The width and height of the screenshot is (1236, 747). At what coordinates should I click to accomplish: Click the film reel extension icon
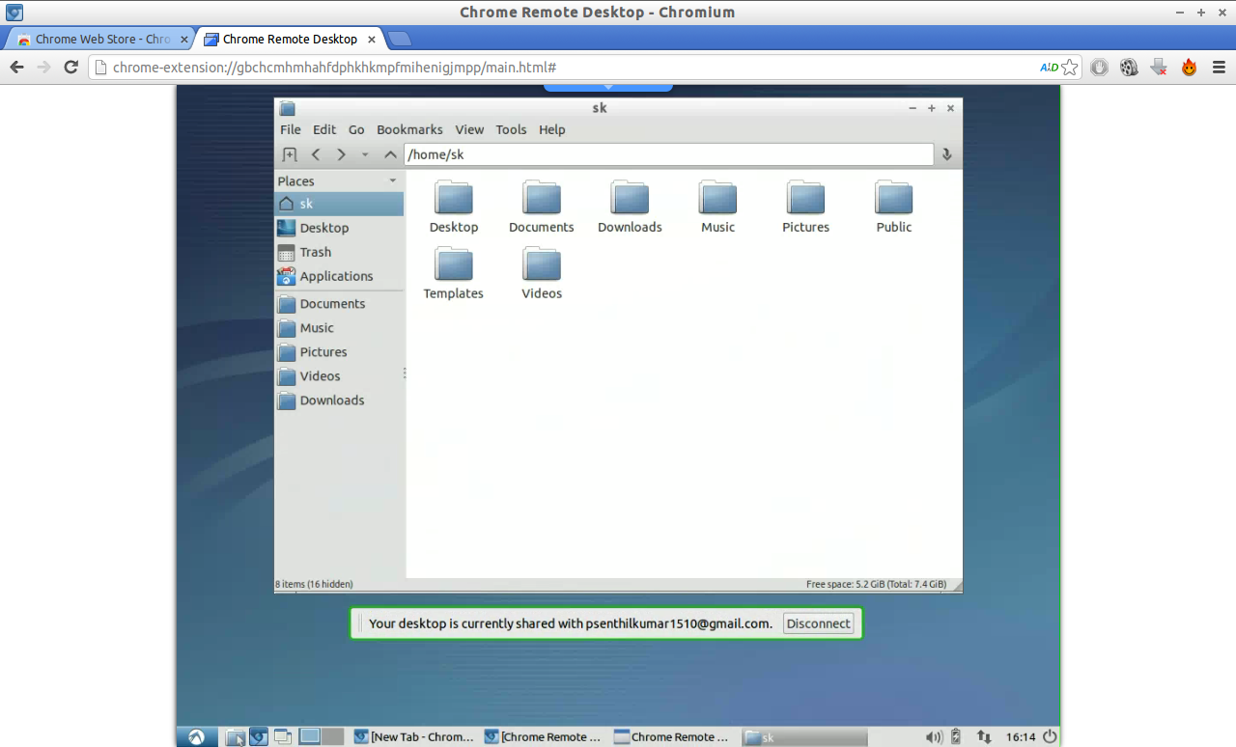(1129, 68)
